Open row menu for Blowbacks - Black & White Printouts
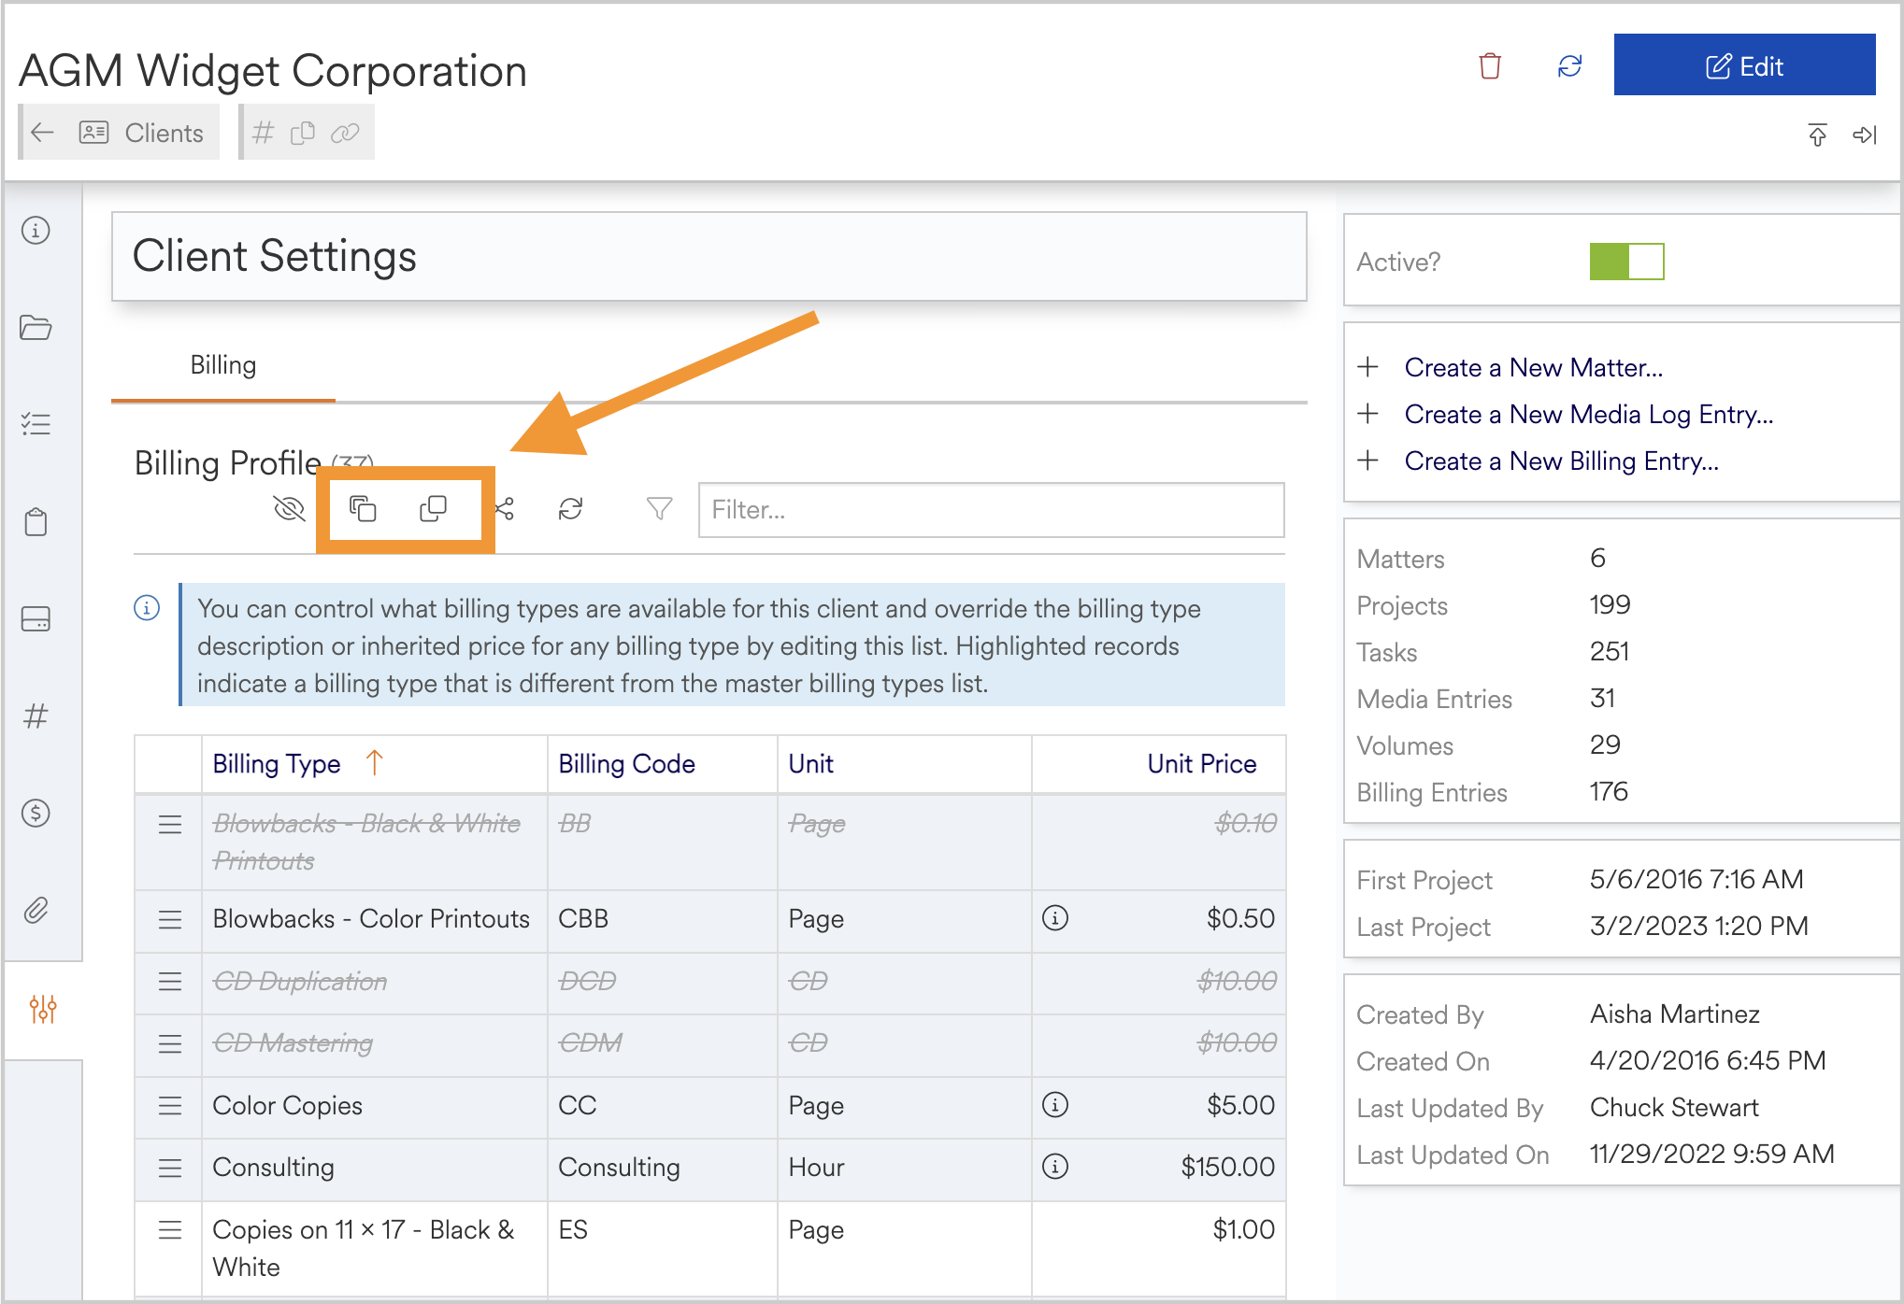 pos(169,825)
